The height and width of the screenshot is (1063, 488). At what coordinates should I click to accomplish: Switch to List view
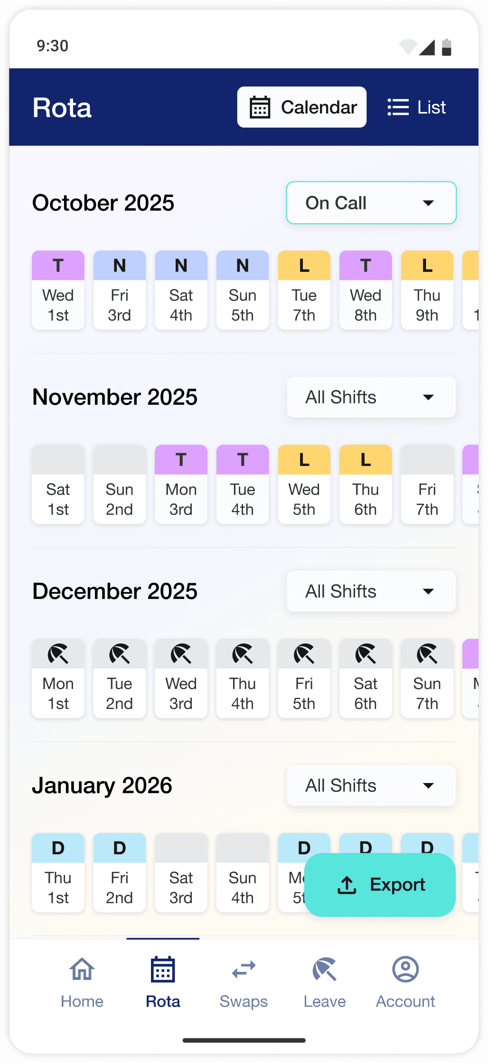[417, 107]
